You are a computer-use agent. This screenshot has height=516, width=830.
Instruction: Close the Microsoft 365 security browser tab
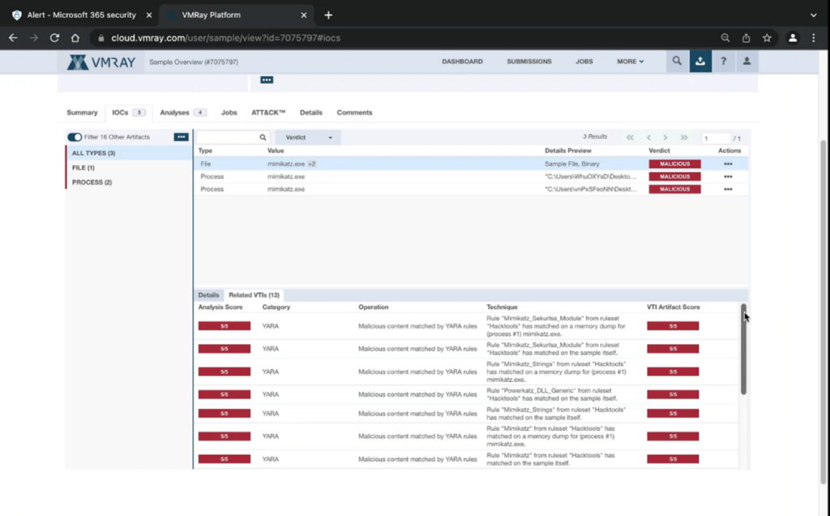point(149,15)
